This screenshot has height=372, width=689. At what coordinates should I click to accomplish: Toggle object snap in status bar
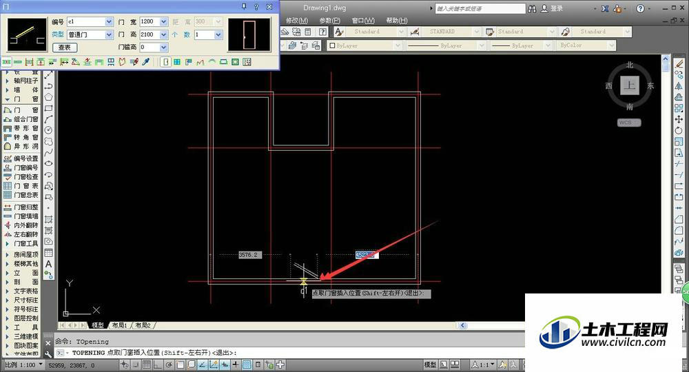180,364
